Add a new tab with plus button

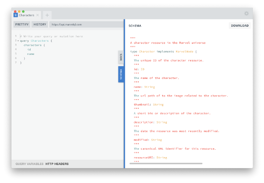[x=47, y=15]
